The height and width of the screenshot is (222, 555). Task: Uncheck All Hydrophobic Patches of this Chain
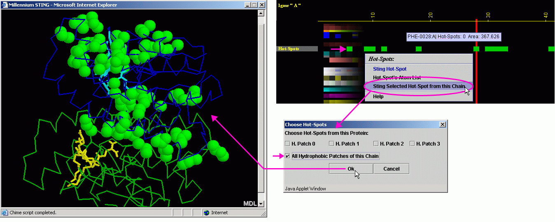(287, 156)
